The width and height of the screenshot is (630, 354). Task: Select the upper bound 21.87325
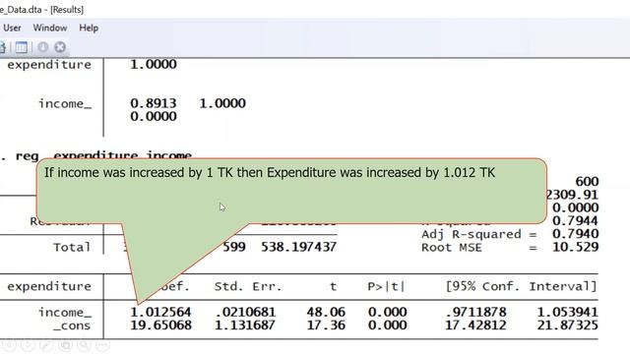(x=568, y=324)
